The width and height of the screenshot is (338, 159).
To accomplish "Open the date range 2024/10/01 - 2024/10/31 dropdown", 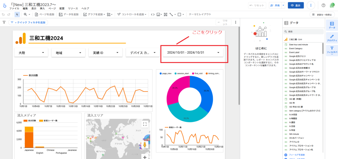I will click(193, 53).
